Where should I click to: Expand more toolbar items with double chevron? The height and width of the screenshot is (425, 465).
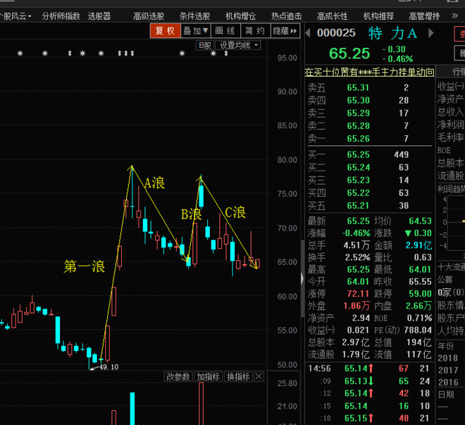[x=454, y=16]
